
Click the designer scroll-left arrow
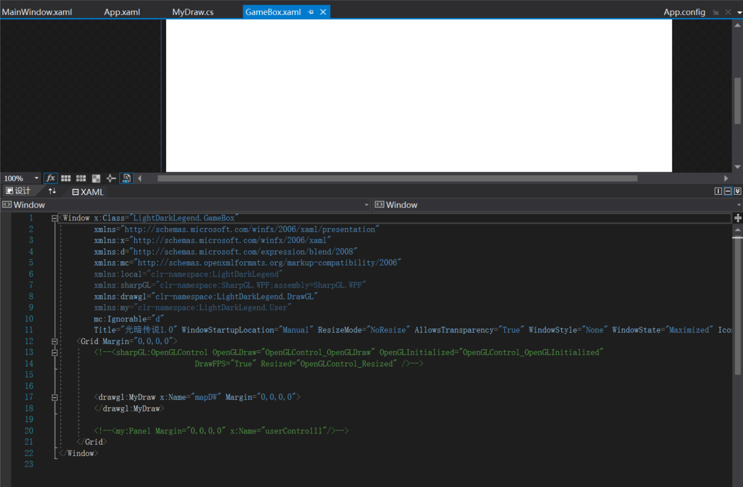coord(140,178)
